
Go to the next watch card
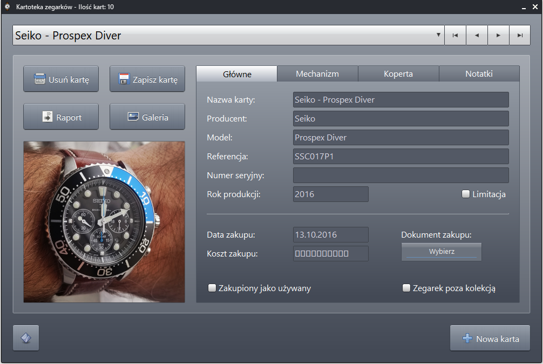(x=498, y=35)
